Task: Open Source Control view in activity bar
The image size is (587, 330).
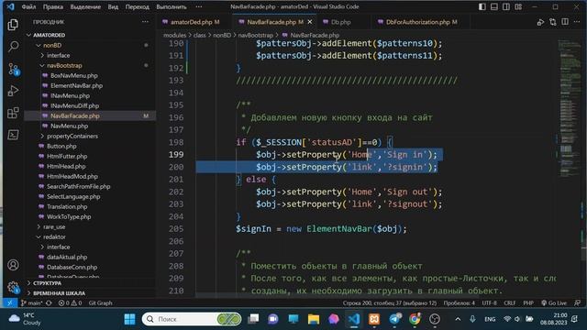Action: [x=13, y=69]
